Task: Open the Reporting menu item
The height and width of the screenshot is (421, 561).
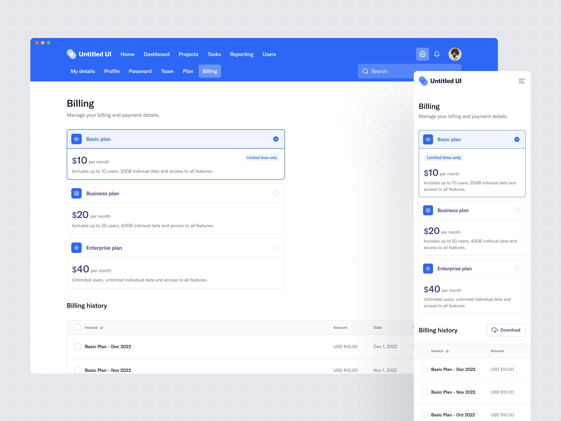Action: click(241, 54)
